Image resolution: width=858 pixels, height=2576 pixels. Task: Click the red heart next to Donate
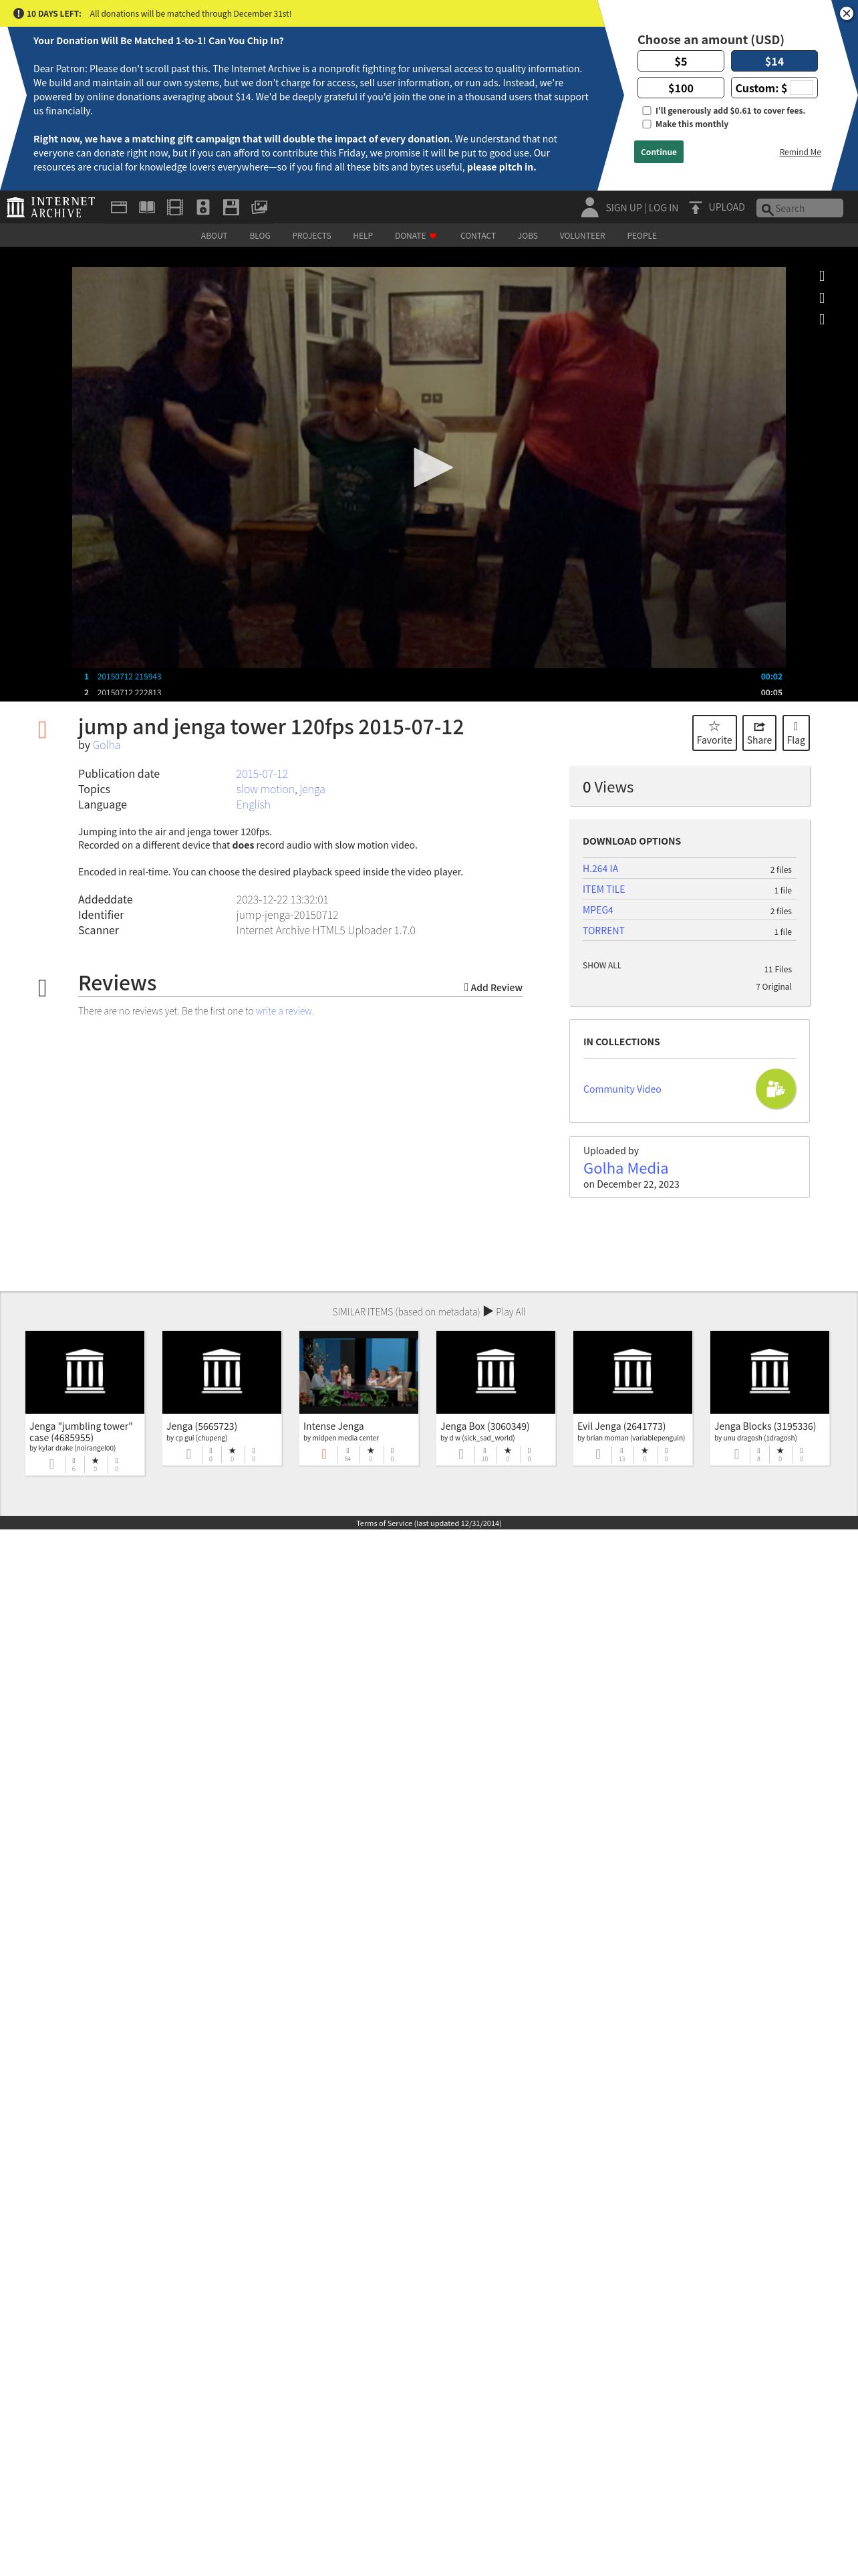point(432,236)
